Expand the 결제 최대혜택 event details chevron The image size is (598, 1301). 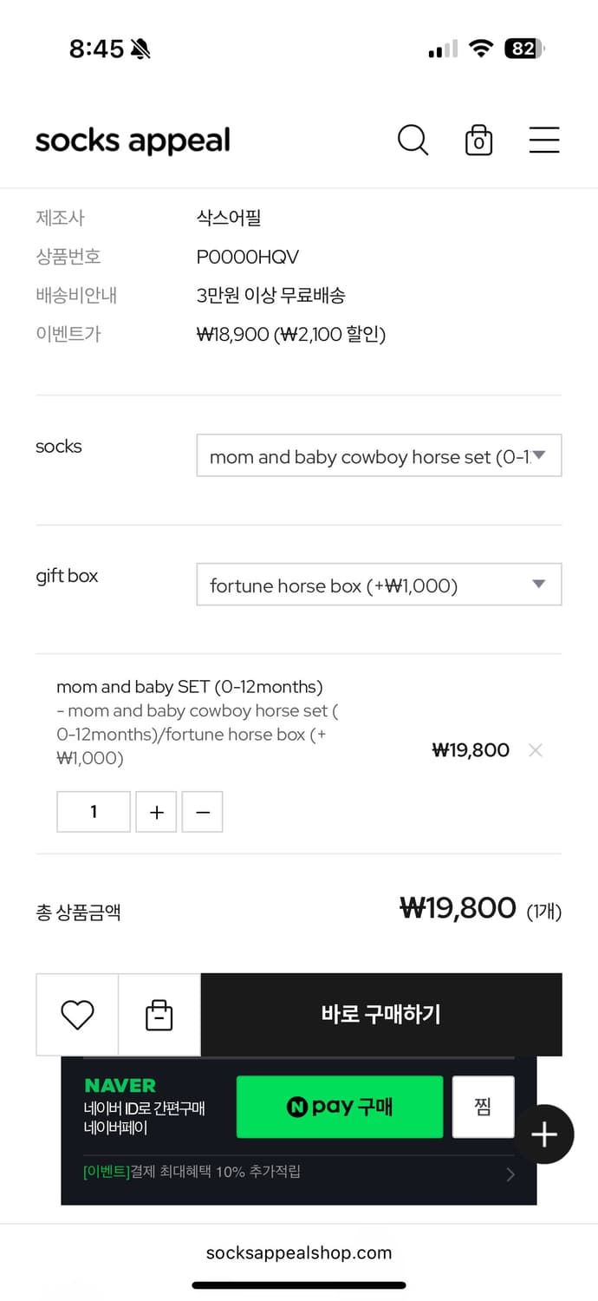click(x=510, y=1174)
